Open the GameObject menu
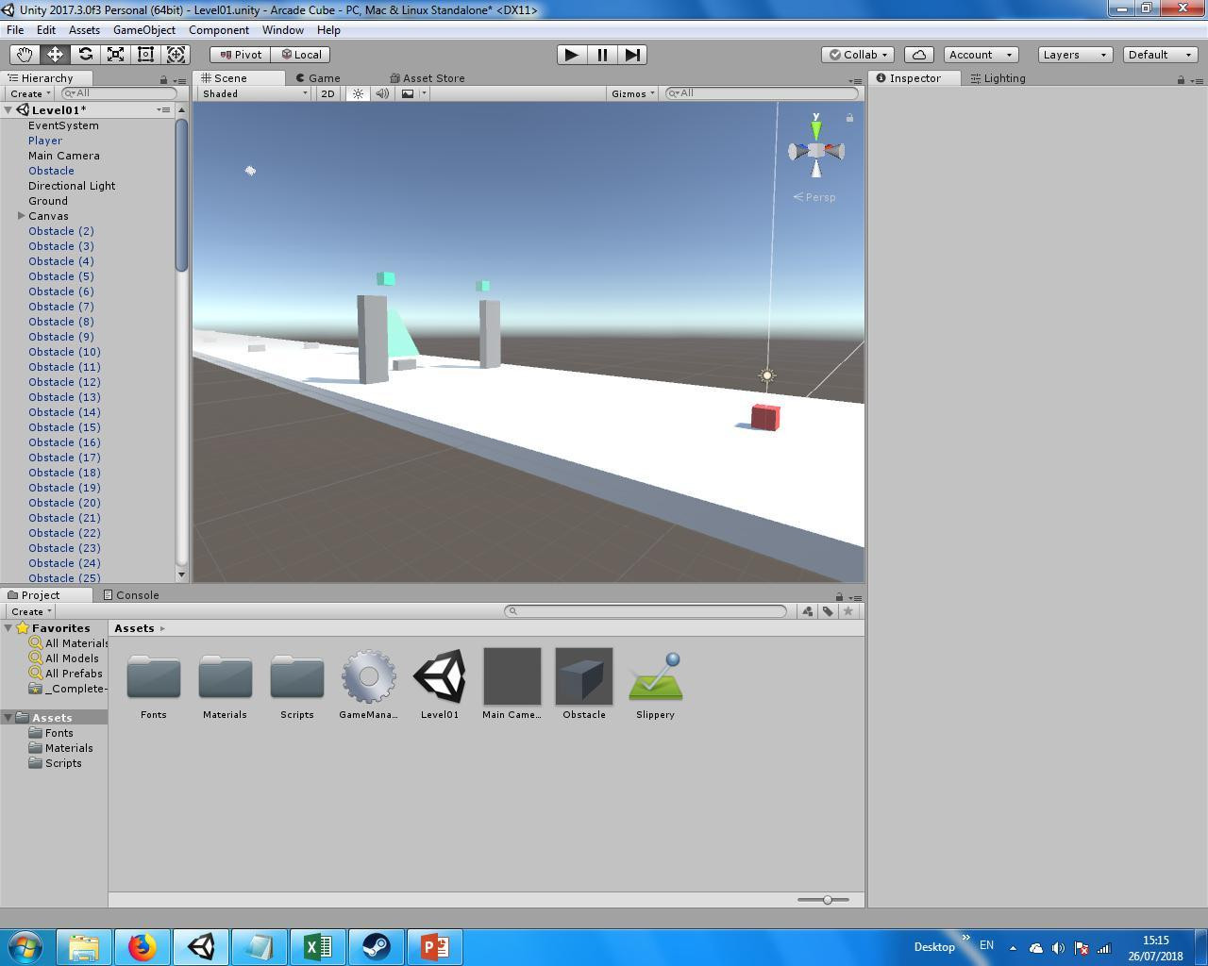Viewport: 1208px width, 966px height. [x=144, y=30]
